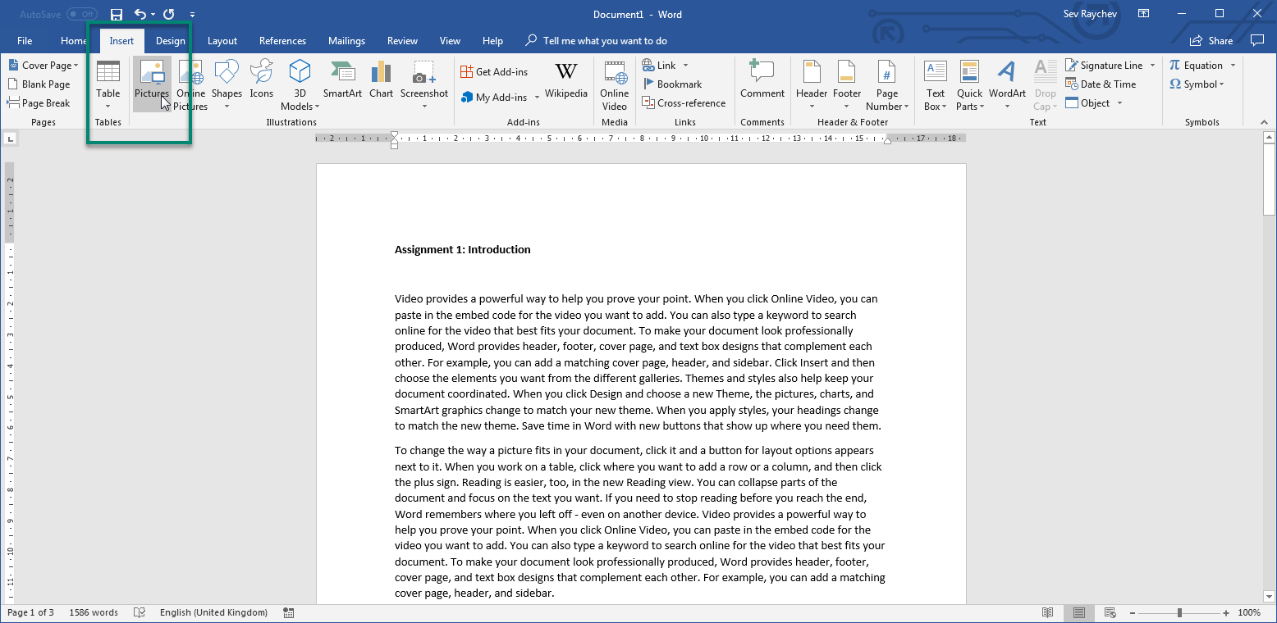The width and height of the screenshot is (1277, 623).
Task: Expand the Cover Page gallery
Action: click(x=43, y=66)
